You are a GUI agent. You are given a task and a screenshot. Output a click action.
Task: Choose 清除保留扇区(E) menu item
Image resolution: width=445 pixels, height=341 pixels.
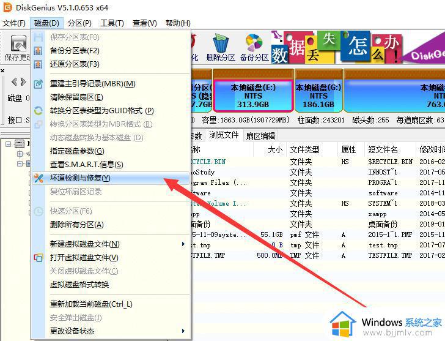point(111,97)
